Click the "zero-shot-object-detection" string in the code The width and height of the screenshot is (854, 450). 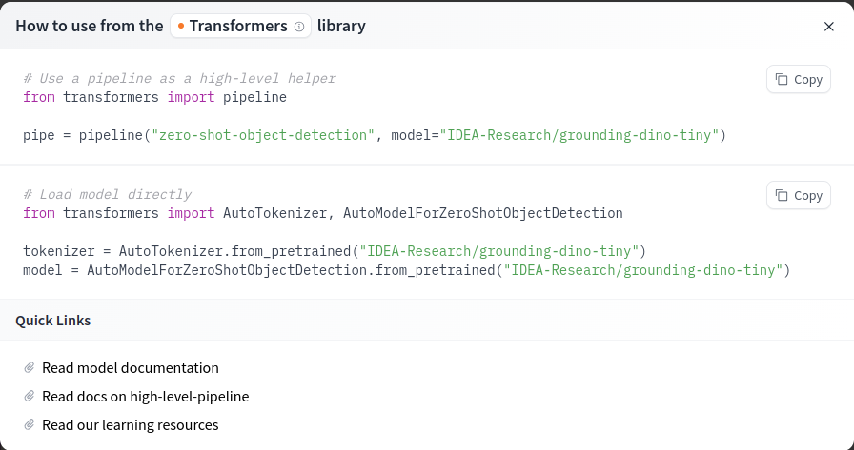pos(263,135)
